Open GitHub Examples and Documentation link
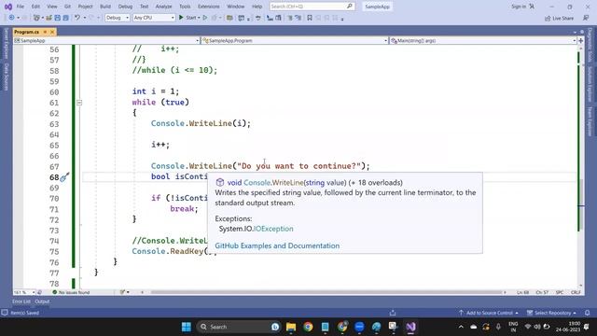The image size is (597, 336). (x=277, y=246)
